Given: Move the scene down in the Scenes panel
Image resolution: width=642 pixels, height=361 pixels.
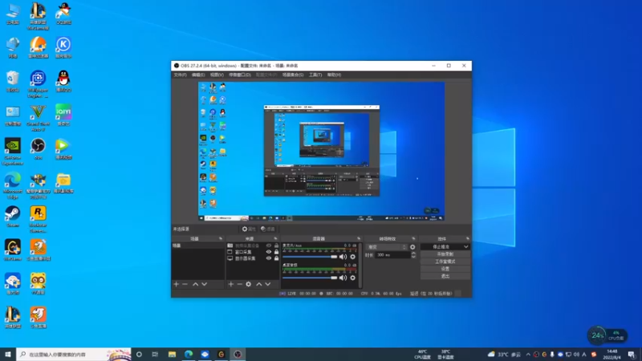Looking at the screenshot, I should pos(205,284).
